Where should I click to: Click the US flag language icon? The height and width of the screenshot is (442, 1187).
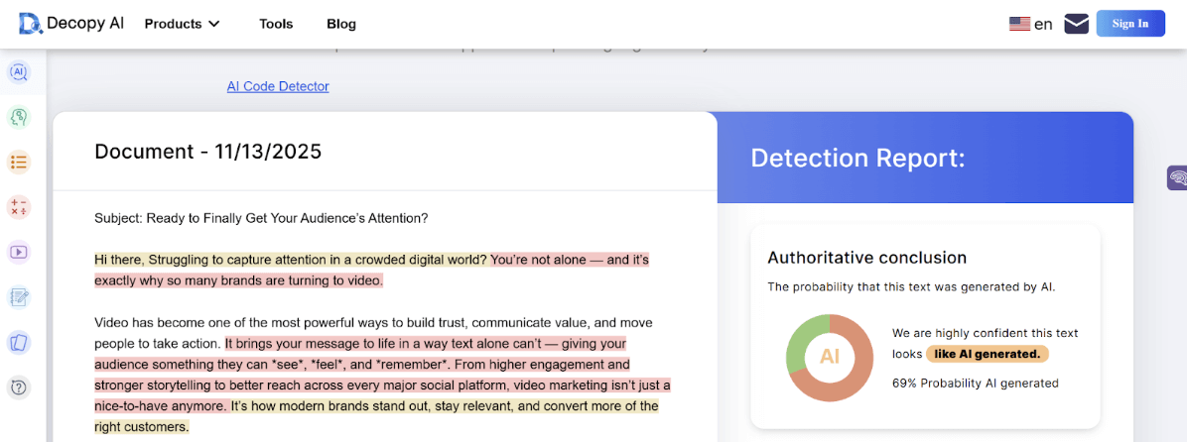[1019, 24]
